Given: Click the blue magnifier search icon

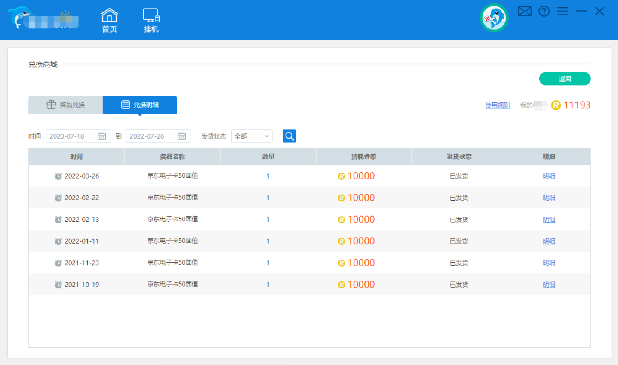Looking at the screenshot, I should point(289,136).
